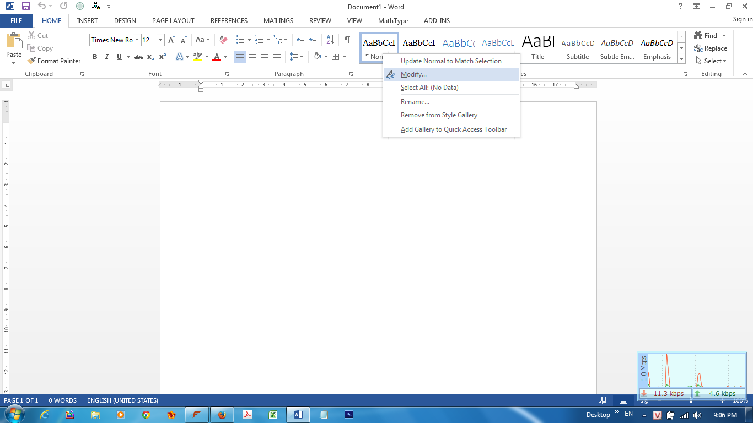Apply strikethrough formatting

tap(138, 57)
